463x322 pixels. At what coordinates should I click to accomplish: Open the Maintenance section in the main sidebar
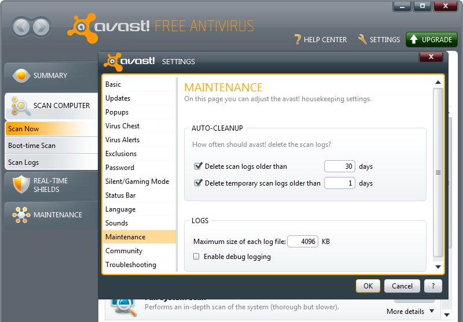tap(52, 215)
